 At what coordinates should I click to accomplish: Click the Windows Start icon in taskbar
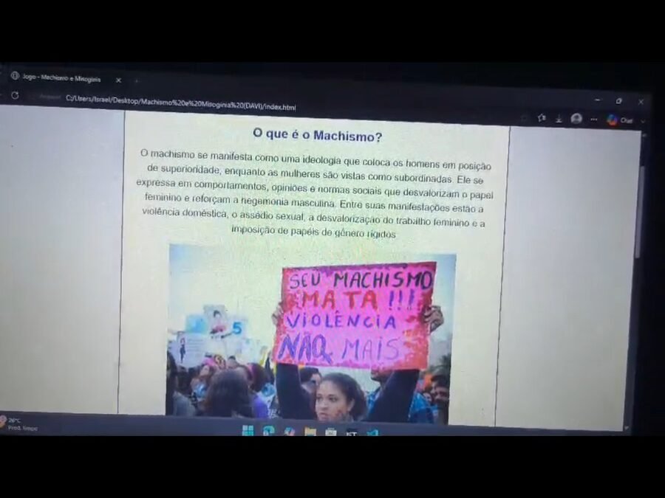[x=248, y=431]
